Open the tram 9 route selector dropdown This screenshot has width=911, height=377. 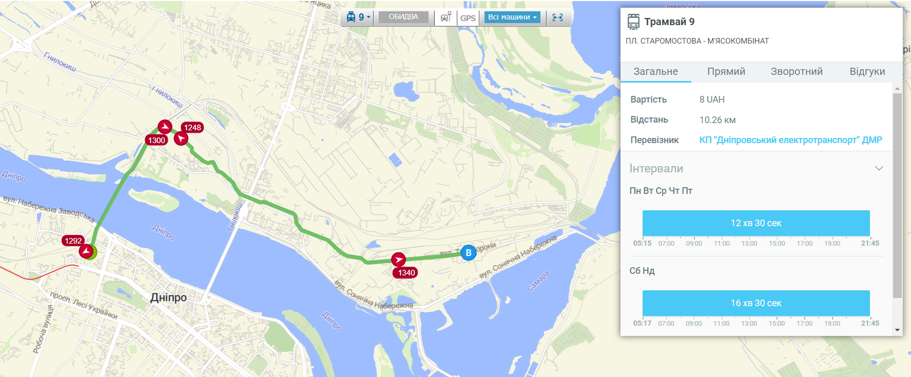[x=358, y=17]
